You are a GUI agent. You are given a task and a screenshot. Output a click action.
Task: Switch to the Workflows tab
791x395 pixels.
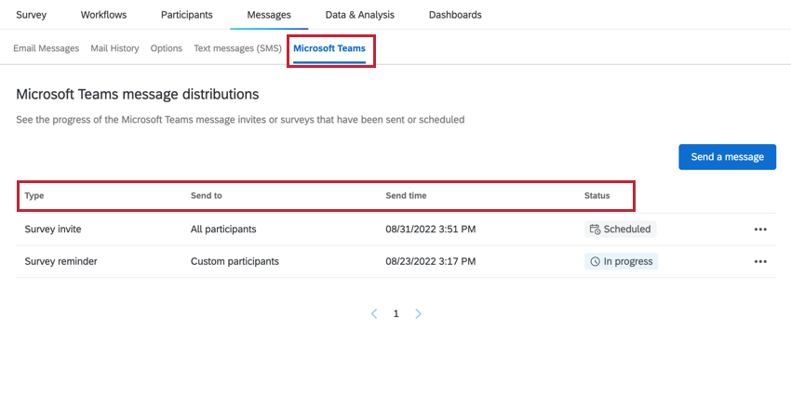coord(103,15)
